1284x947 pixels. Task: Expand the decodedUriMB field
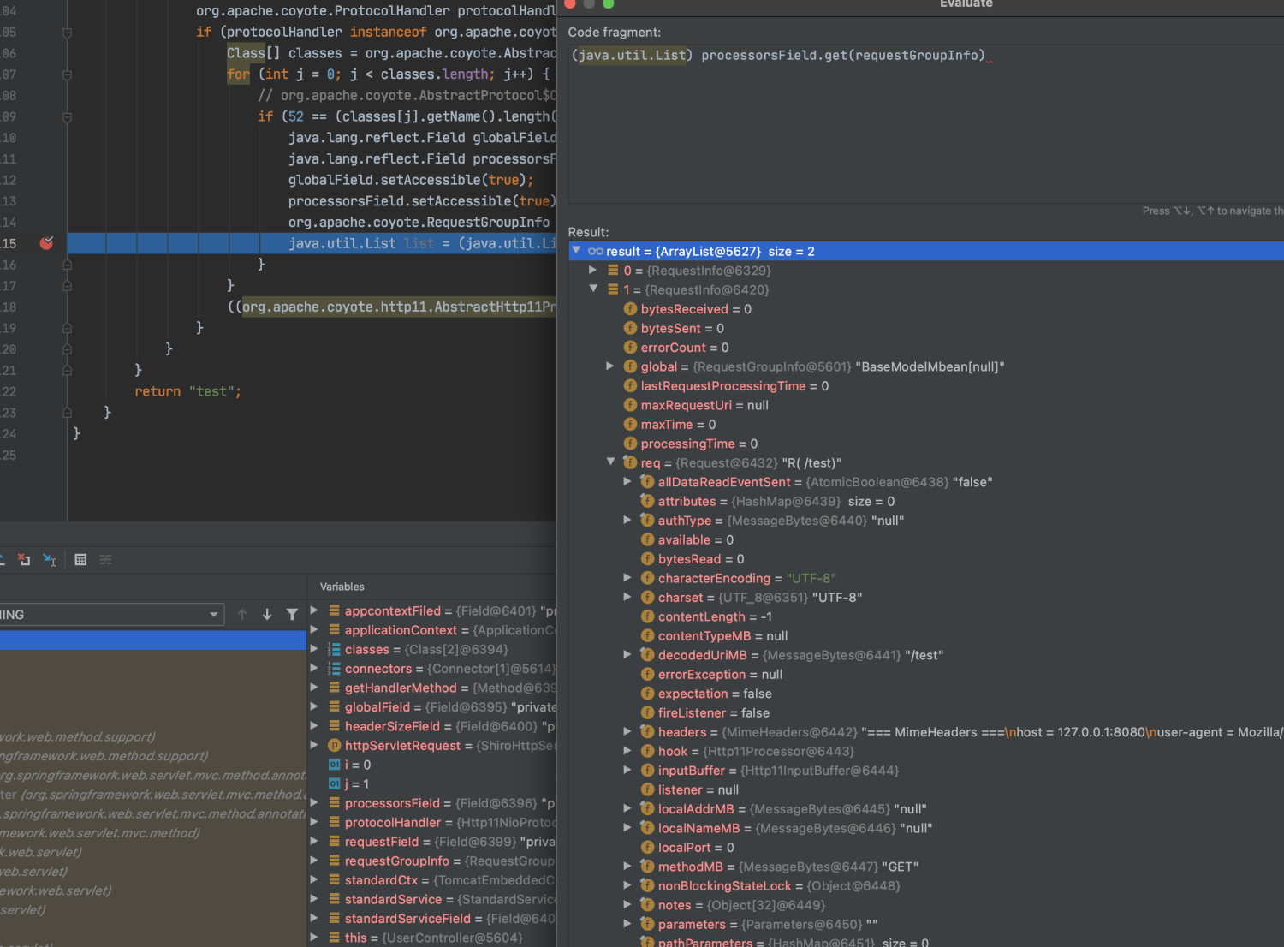[x=627, y=655]
